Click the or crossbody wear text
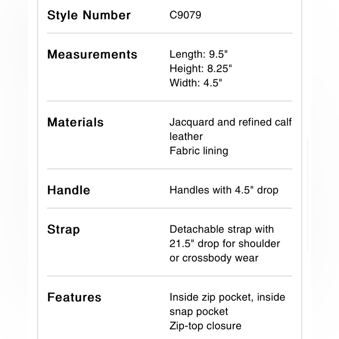The image size is (339, 339). click(x=214, y=258)
